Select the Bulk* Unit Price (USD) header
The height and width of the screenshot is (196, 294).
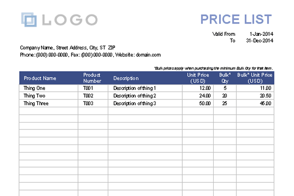coord(255,78)
